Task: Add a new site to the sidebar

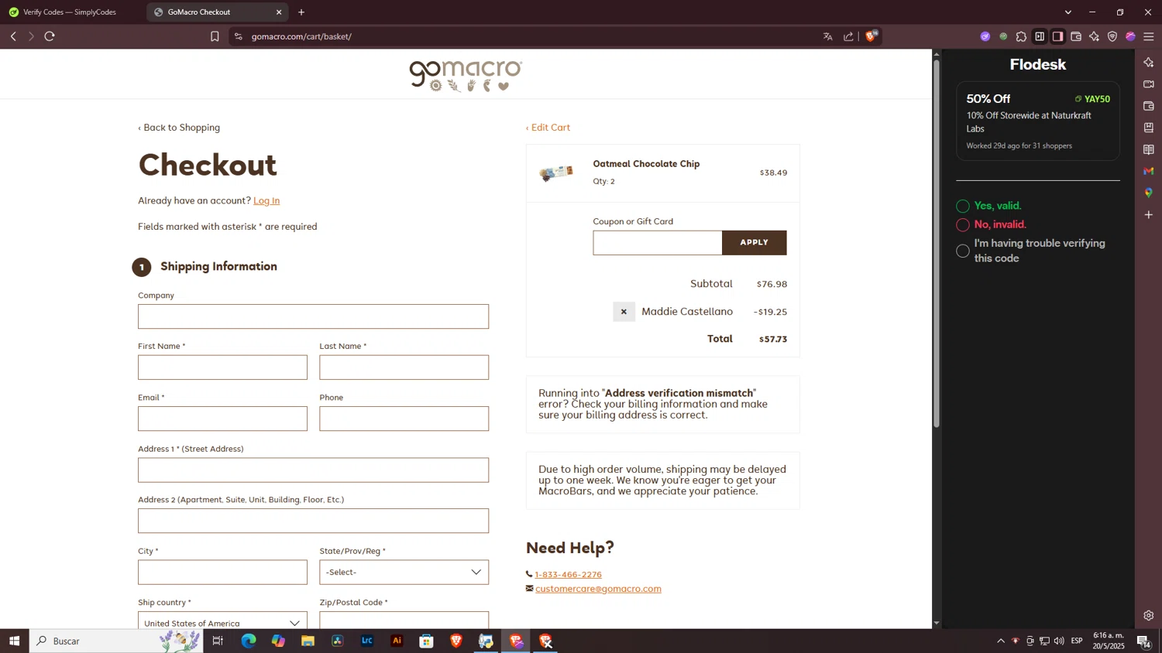Action: pyautogui.click(x=1148, y=214)
